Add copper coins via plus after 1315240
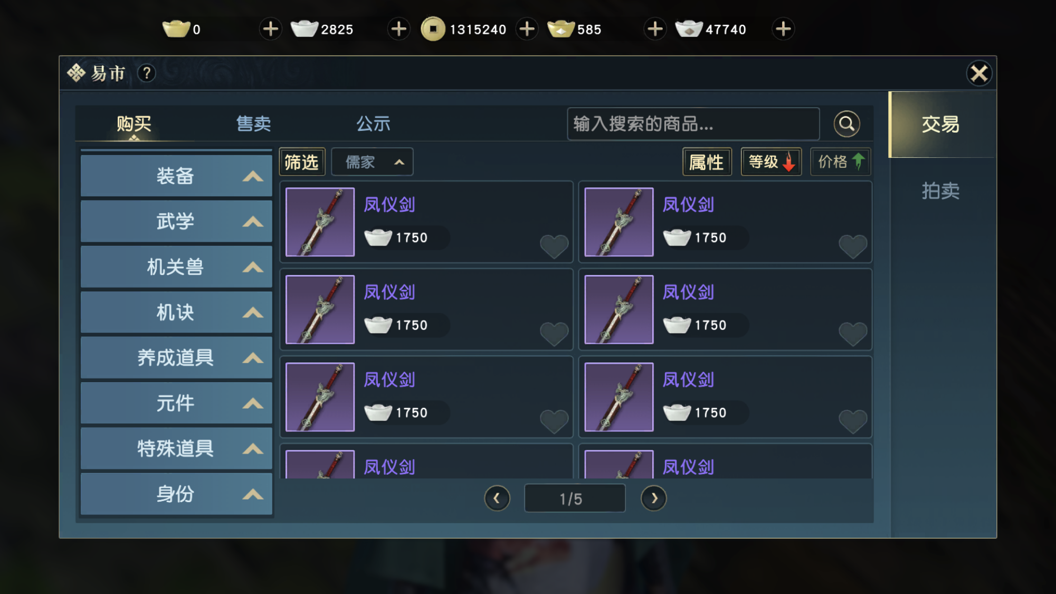Screen dimensions: 1056x594 point(527,29)
